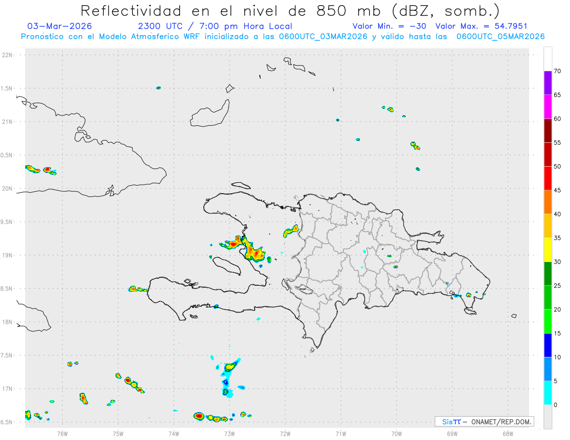Screen dimensions: 570x440
Task: Select the 'Valor Min. = -30' readout
Action: (x=390, y=26)
